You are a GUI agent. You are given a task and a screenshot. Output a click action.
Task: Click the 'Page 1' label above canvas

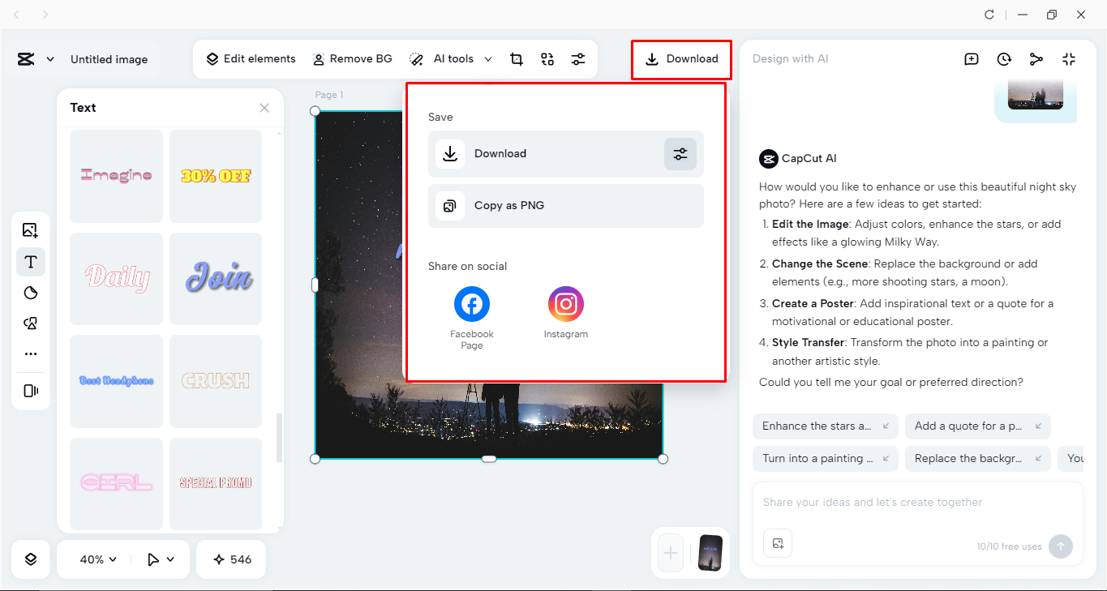(329, 95)
